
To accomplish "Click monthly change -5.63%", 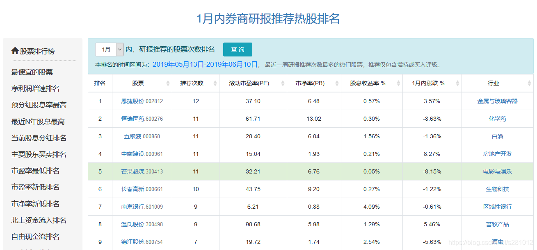I will [432, 242].
